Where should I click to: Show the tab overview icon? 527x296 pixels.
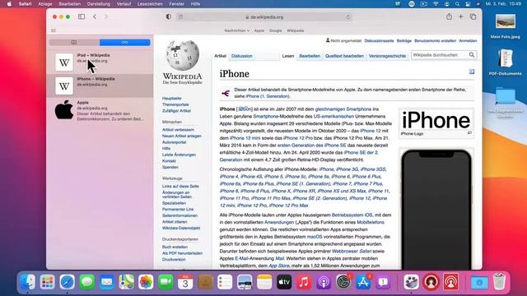473,16
